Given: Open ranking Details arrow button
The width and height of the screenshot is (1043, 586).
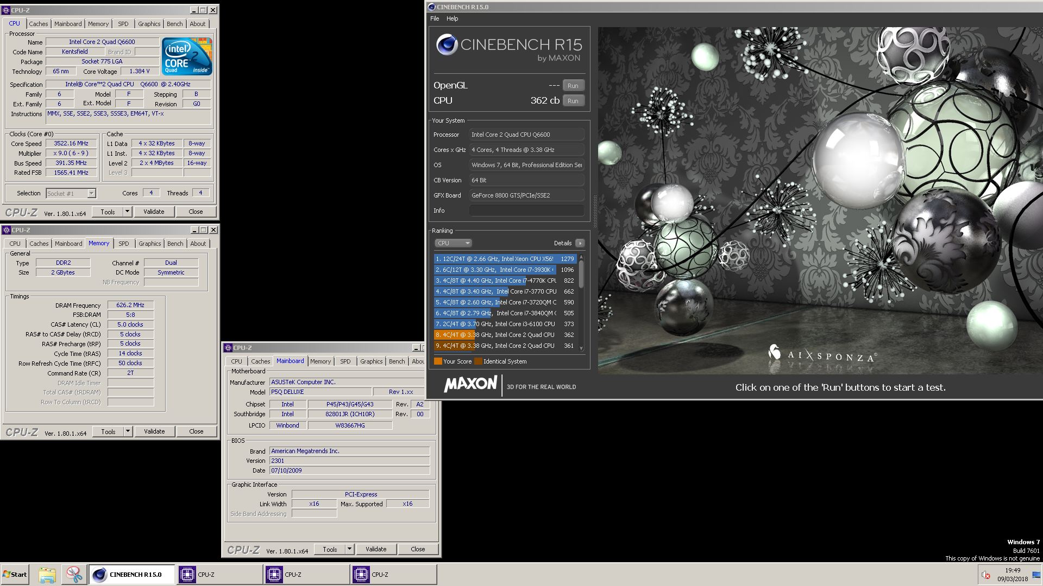Looking at the screenshot, I should point(580,243).
